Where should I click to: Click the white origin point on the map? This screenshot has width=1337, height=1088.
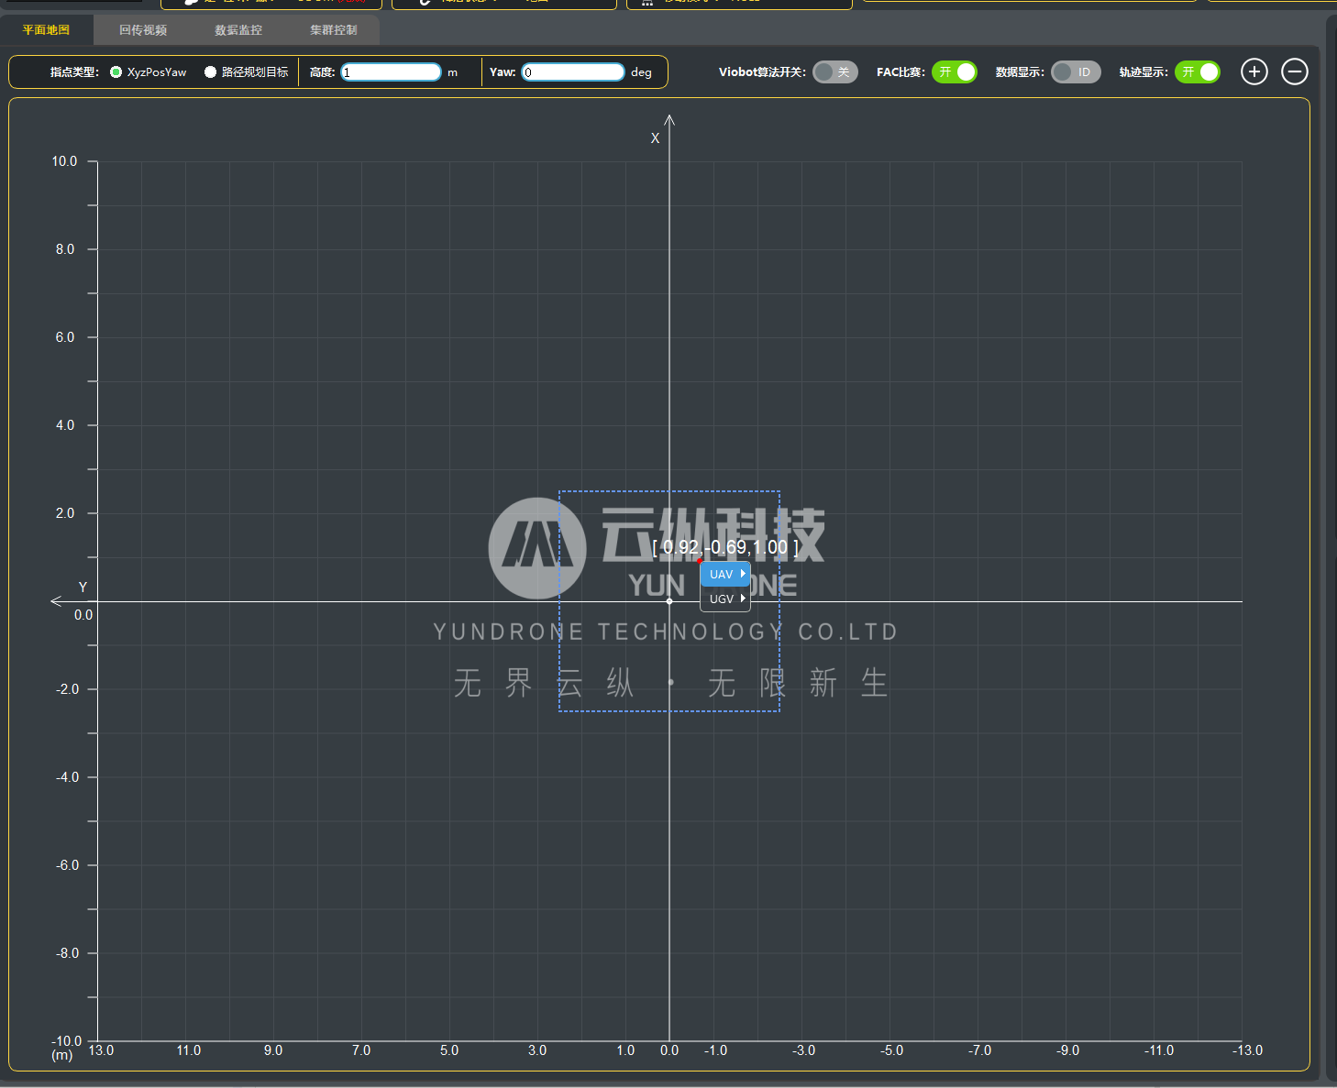pos(669,601)
